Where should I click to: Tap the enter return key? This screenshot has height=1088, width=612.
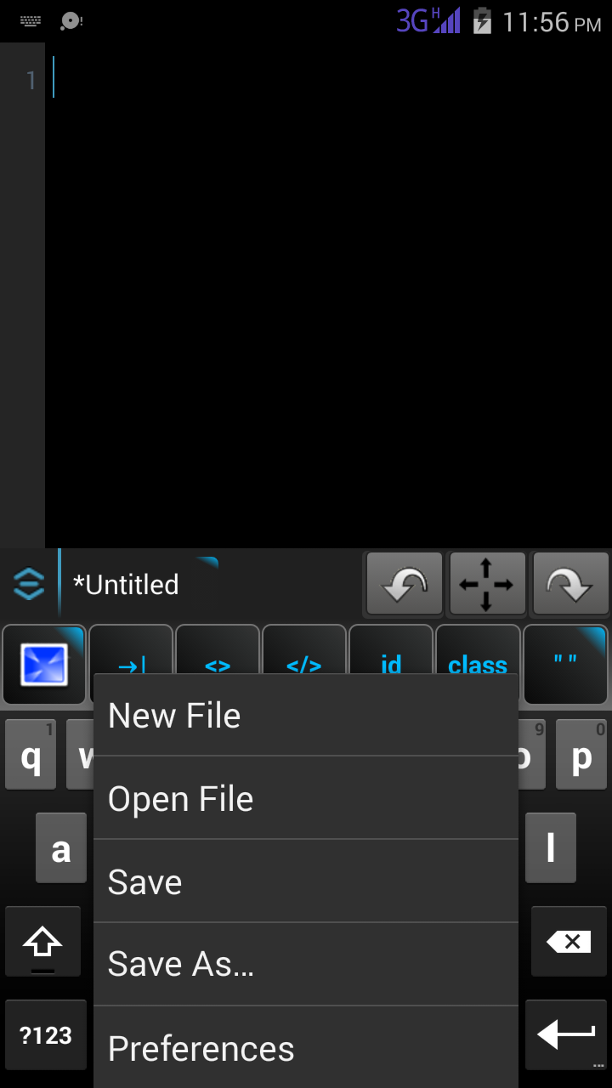[x=566, y=1034]
